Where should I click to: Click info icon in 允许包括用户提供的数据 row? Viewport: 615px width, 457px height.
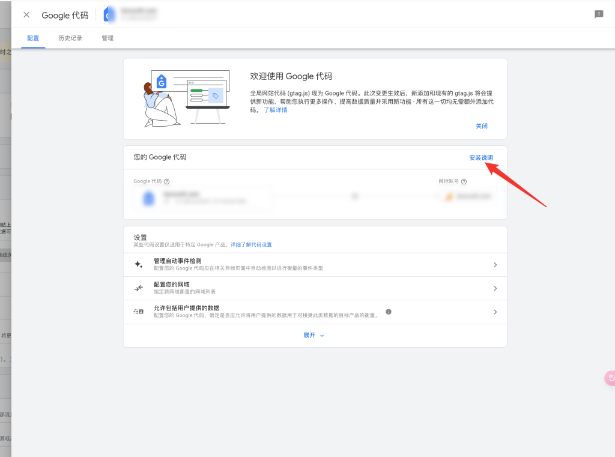[x=389, y=312]
